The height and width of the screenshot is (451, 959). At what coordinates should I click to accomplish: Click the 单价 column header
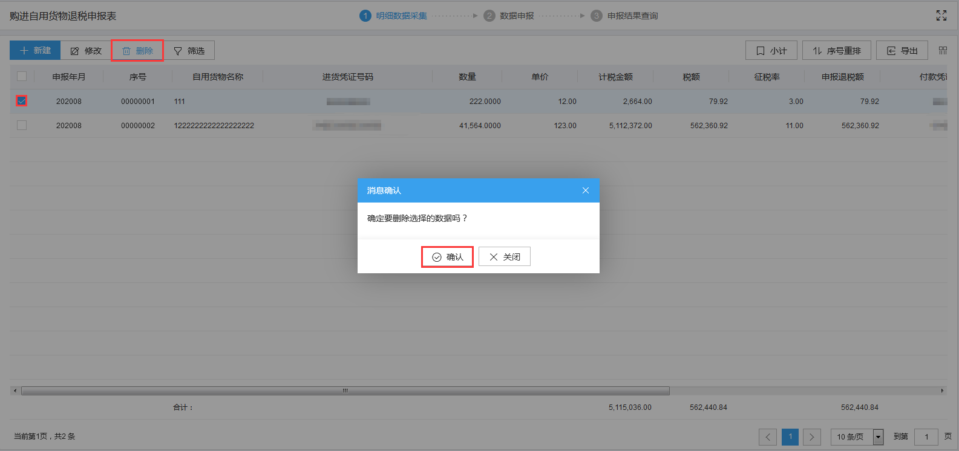pos(540,77)
